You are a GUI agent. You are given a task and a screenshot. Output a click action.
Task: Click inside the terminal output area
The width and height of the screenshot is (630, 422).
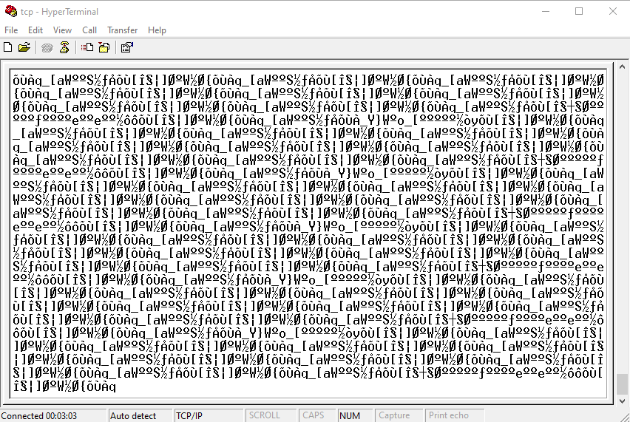(x=308, y=234)
